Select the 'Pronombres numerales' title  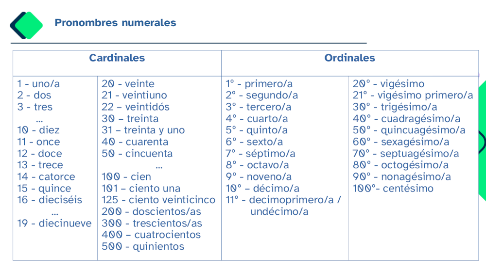[115, 23]
